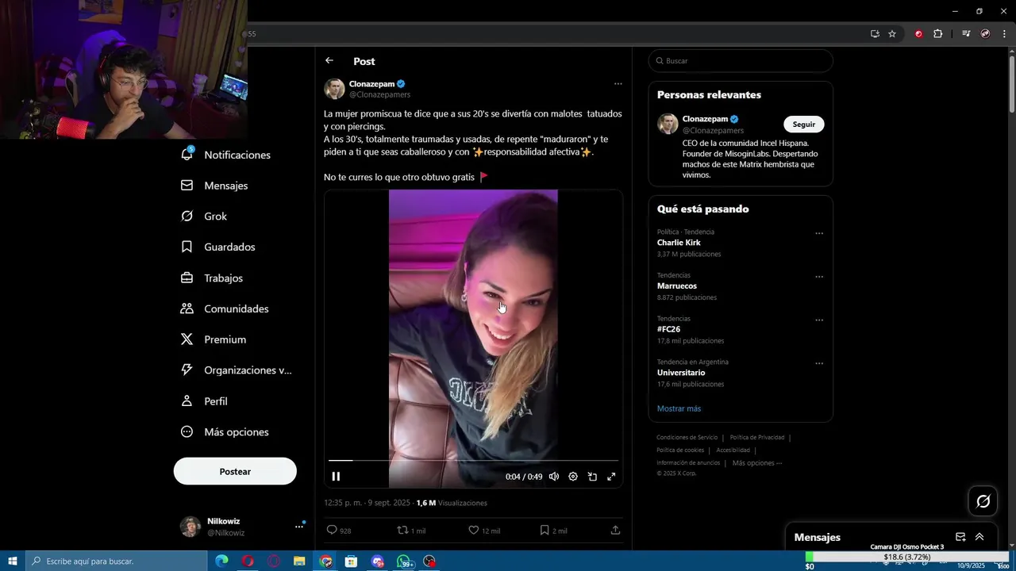Open the Charlie Kirk trending topic
This screenshot has width=1016, height=571.
(679, 243)
